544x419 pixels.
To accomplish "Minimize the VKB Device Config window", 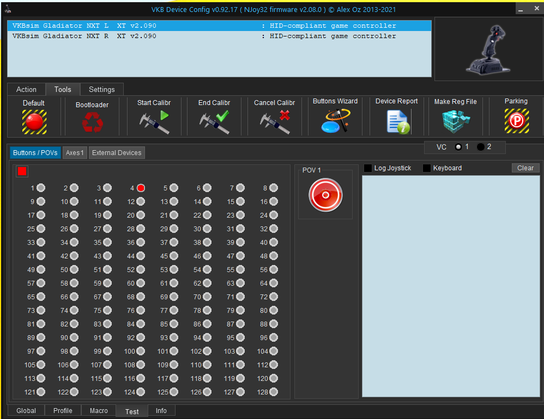I will click(x=521, y=9).
